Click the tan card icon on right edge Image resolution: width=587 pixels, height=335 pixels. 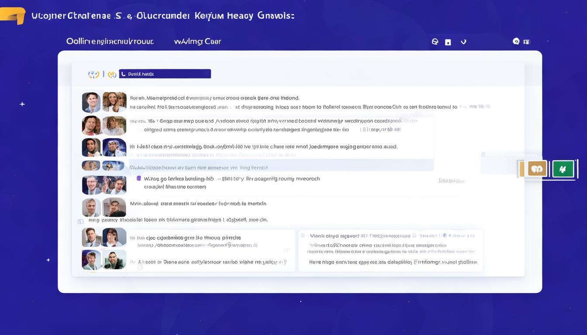pos(537,169)
